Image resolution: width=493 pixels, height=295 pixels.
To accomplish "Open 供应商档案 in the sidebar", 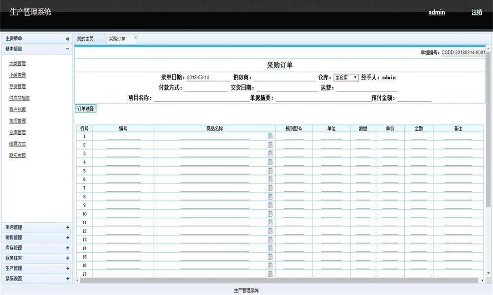I will 20,98.
